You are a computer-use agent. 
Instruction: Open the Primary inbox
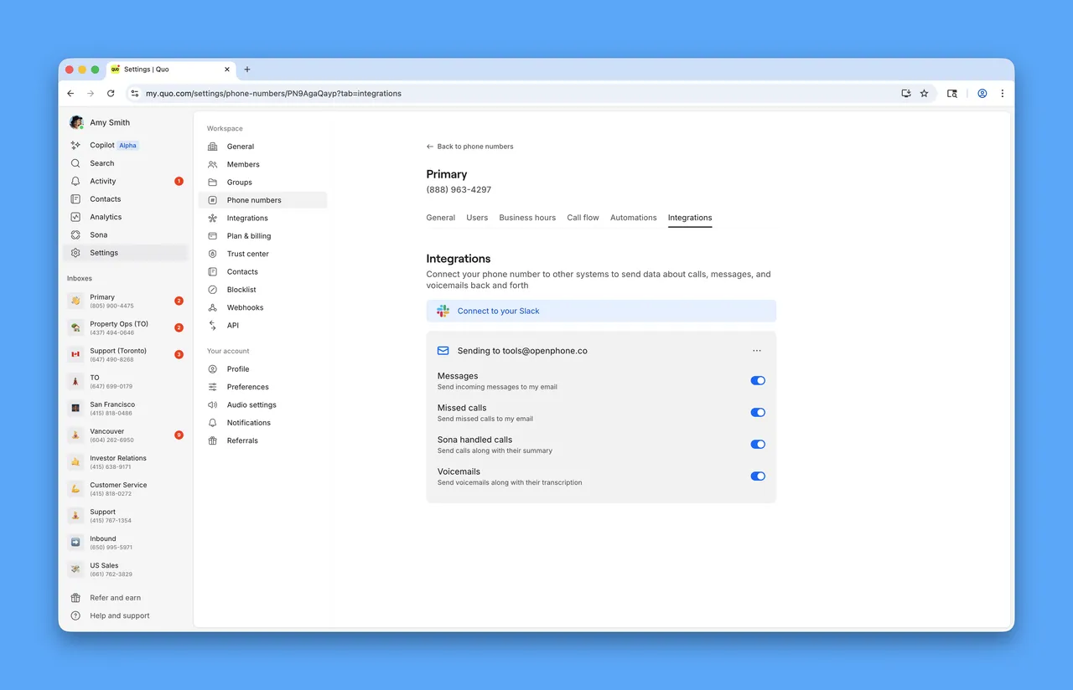(126, 301)
